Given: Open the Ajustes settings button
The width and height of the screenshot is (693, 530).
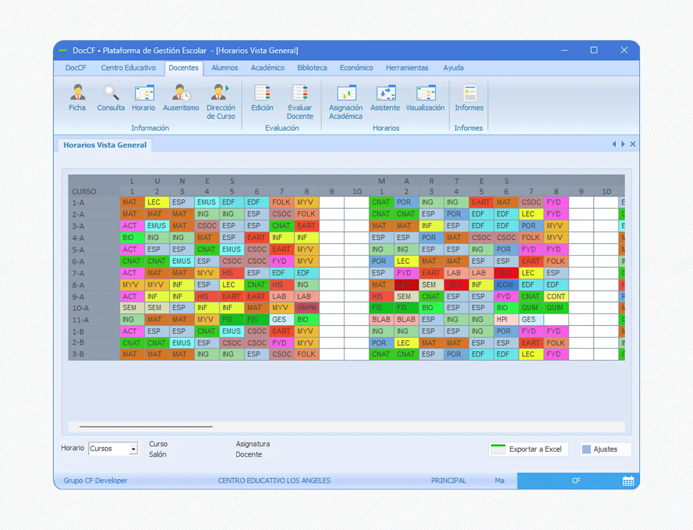Looking at the screenshot, I should point(605,449).
